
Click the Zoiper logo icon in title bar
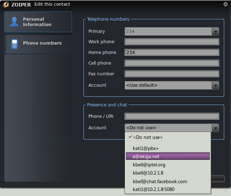(6, 5)
